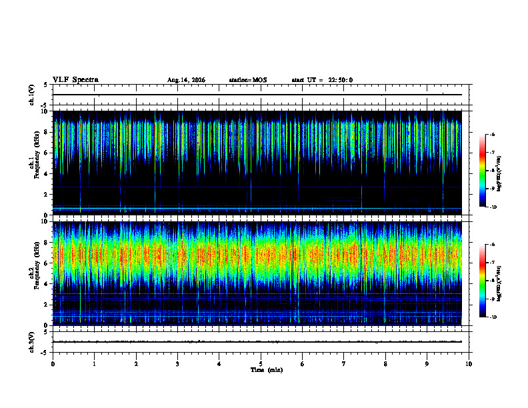
Task: Click the lower color bar log(PSD) unit label
Action: click(499, 283)
